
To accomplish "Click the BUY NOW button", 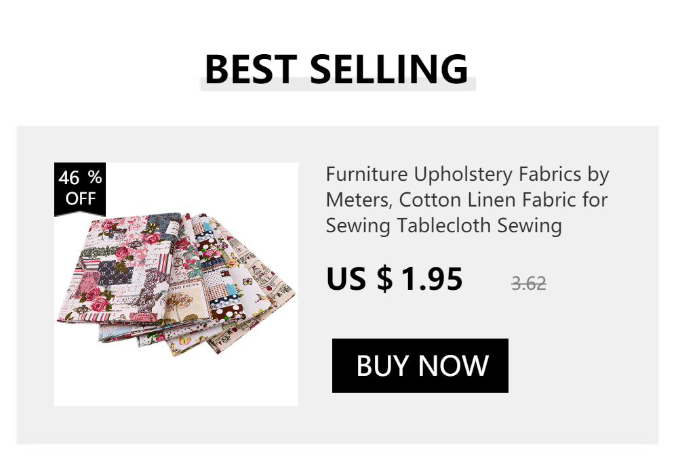I will [x=420, y=365].
